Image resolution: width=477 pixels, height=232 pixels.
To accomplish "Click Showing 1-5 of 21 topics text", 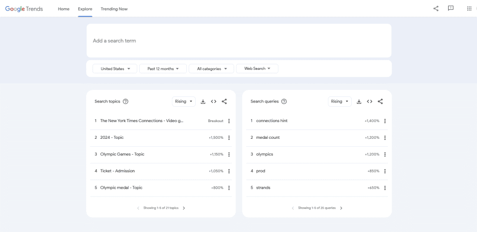I will pyautogui.click(x=161, y=208).
